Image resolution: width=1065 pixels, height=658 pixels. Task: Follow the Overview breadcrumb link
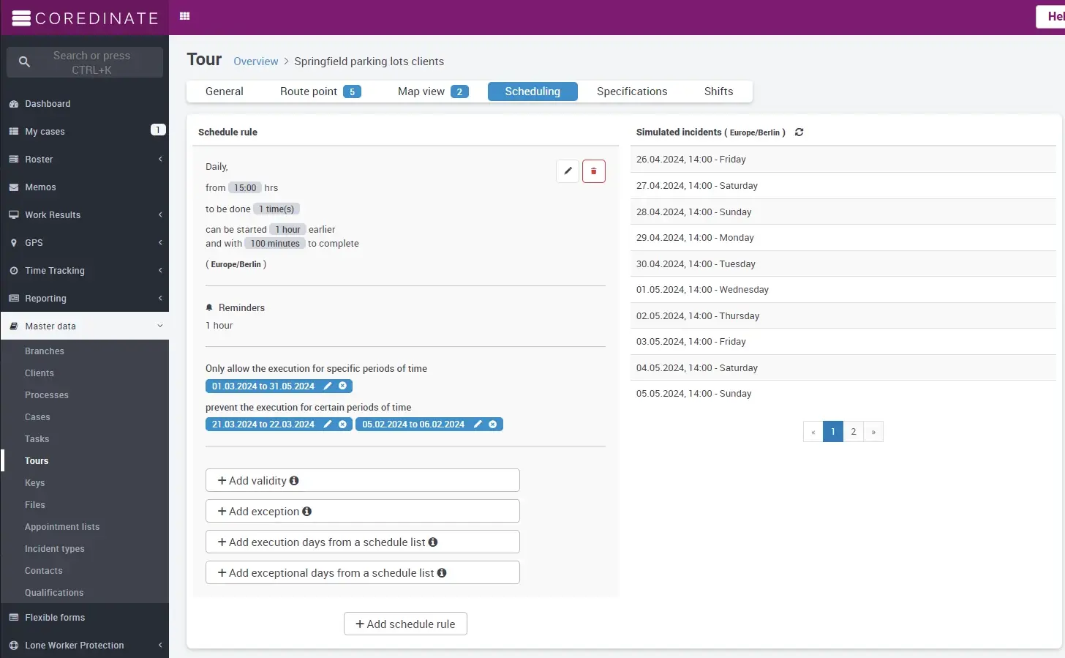tap(255, 61)
